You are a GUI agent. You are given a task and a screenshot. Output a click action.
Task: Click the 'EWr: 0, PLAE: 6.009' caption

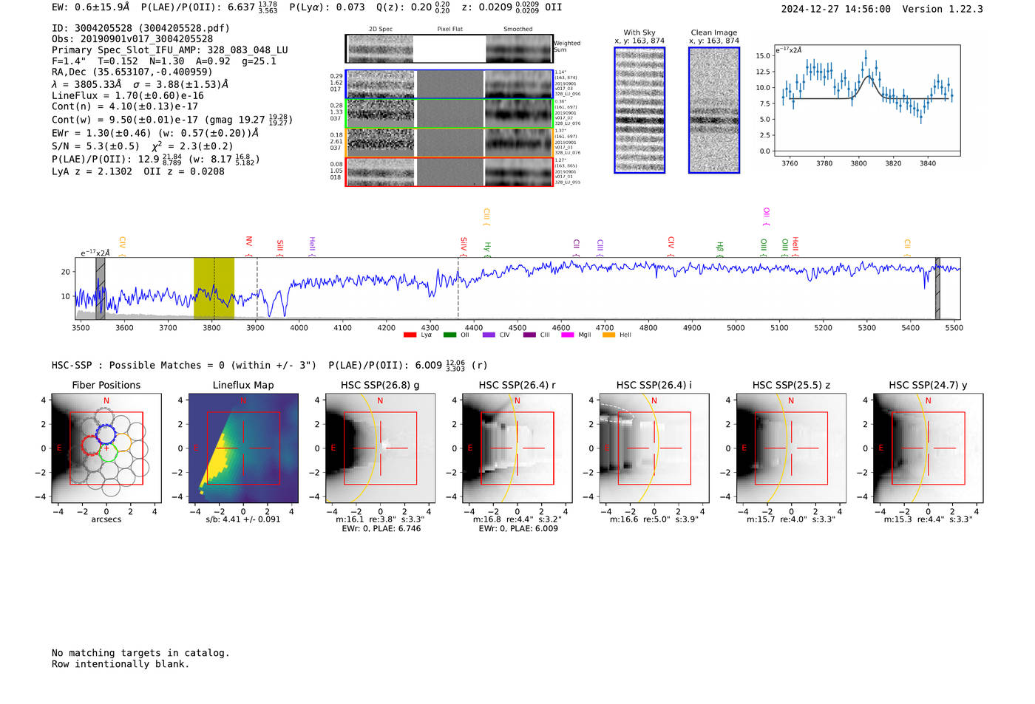(518, 529)
